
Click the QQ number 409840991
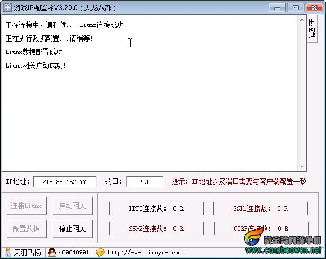point(74,252)
